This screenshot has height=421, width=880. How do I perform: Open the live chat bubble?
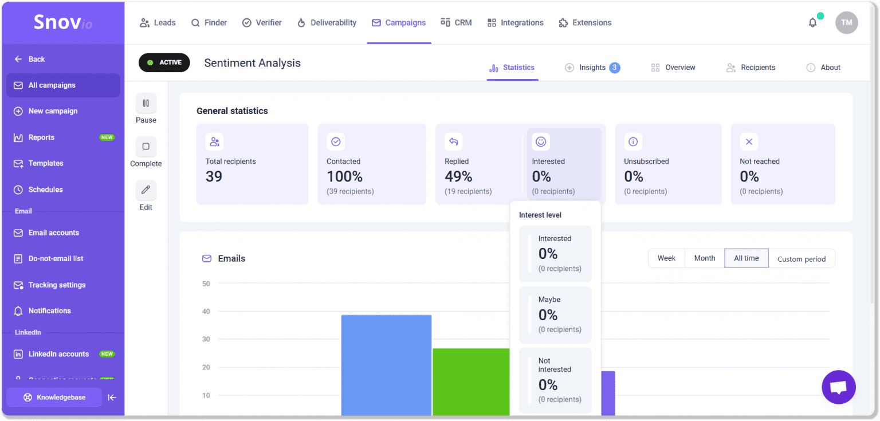[838, 387]
